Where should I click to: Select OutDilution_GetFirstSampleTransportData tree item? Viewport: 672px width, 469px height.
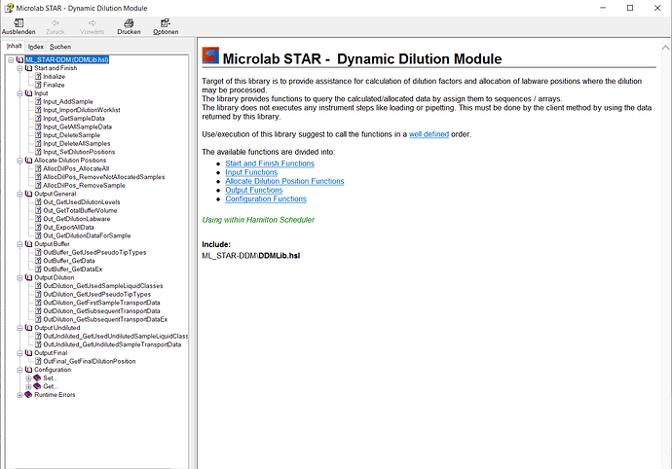[x=101, y=303]
